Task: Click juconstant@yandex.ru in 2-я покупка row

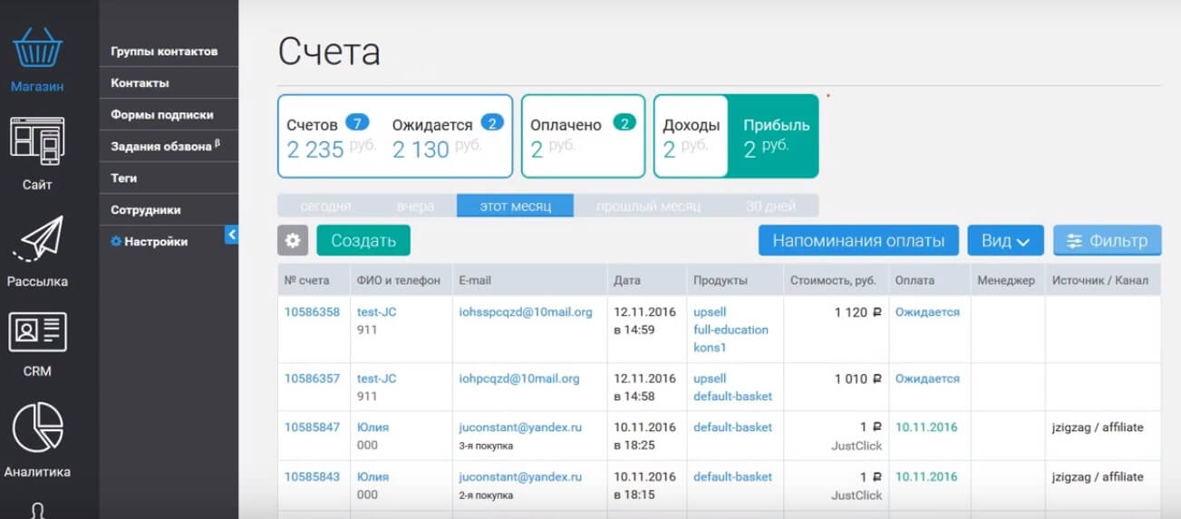Action: tap(520, 476)
